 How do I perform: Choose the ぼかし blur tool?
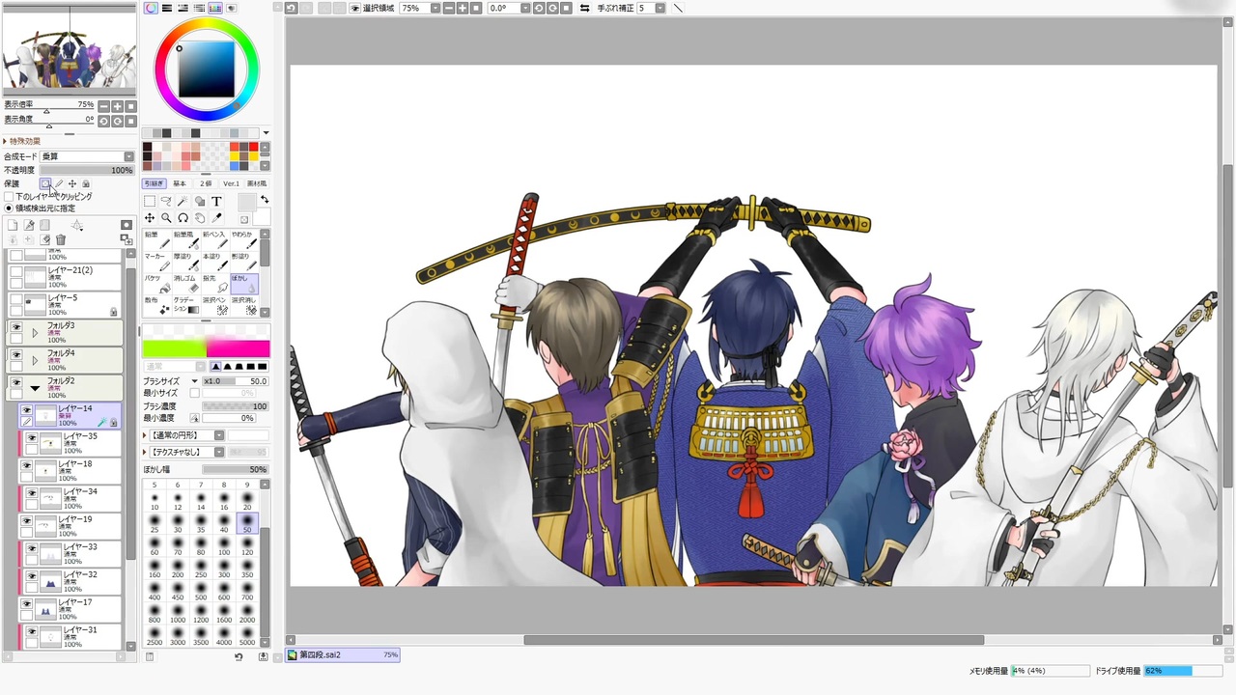click(243, 286)
